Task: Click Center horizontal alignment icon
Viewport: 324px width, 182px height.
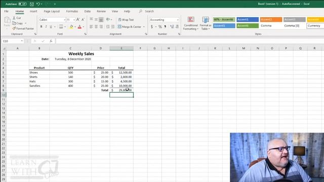Action: (x=96, y=27)
